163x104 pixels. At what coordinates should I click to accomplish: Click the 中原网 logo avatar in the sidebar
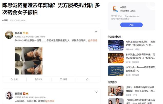pos(115,9)
